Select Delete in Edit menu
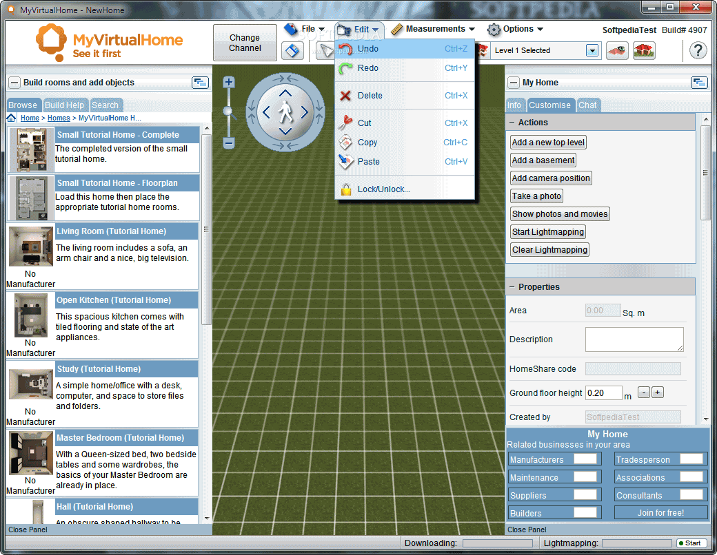Viewport: 717px width, 555px height. tap(405, 96)
